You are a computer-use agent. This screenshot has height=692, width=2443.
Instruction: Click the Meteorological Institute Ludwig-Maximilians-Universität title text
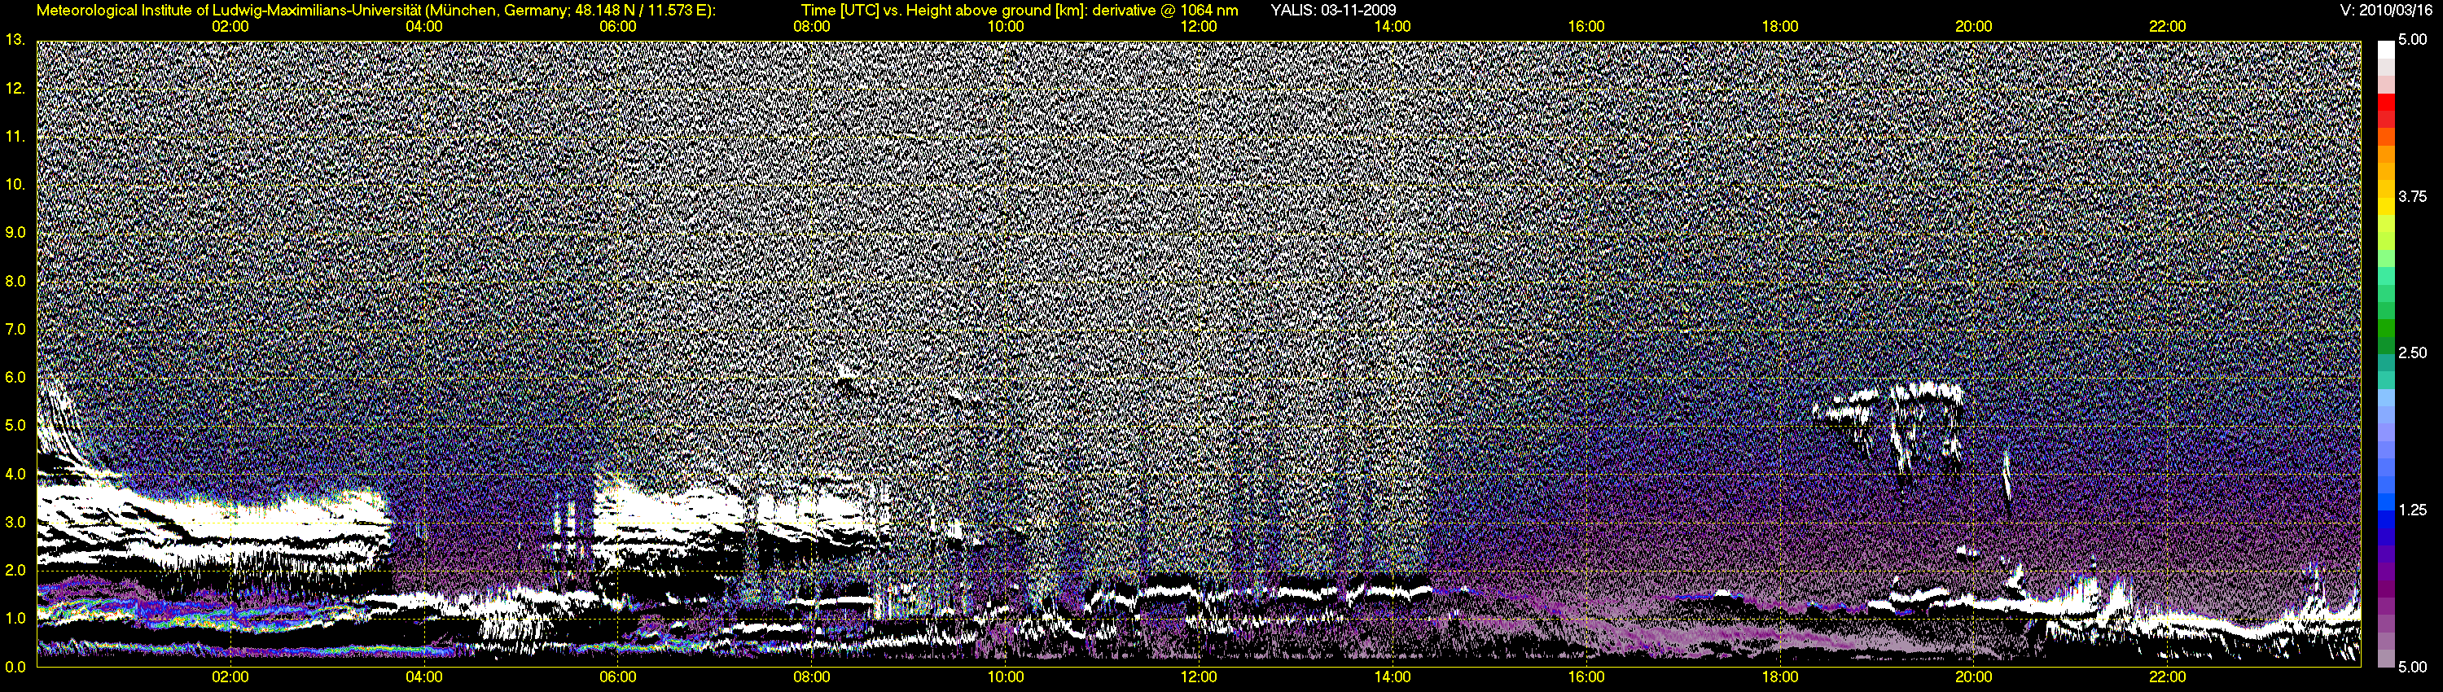click(376, 11)
